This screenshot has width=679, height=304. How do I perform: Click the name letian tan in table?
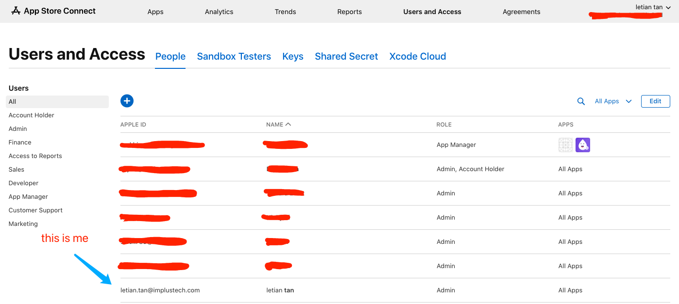(280, 290)
